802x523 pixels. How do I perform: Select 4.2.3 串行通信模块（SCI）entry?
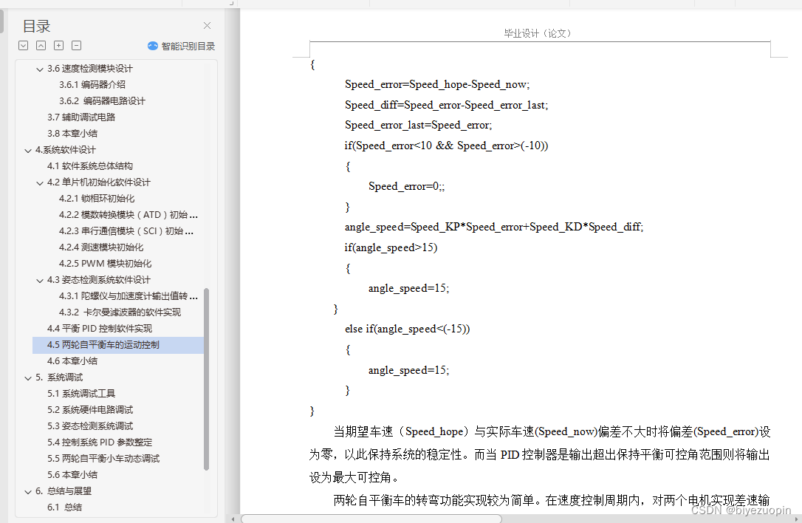(x=126, y=231)
